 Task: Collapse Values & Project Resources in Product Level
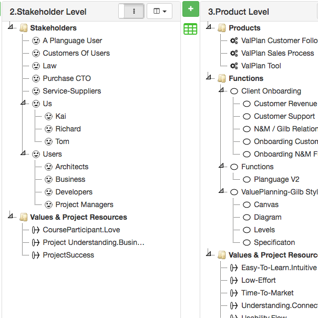pyautogui.click(x=209, y=254)
